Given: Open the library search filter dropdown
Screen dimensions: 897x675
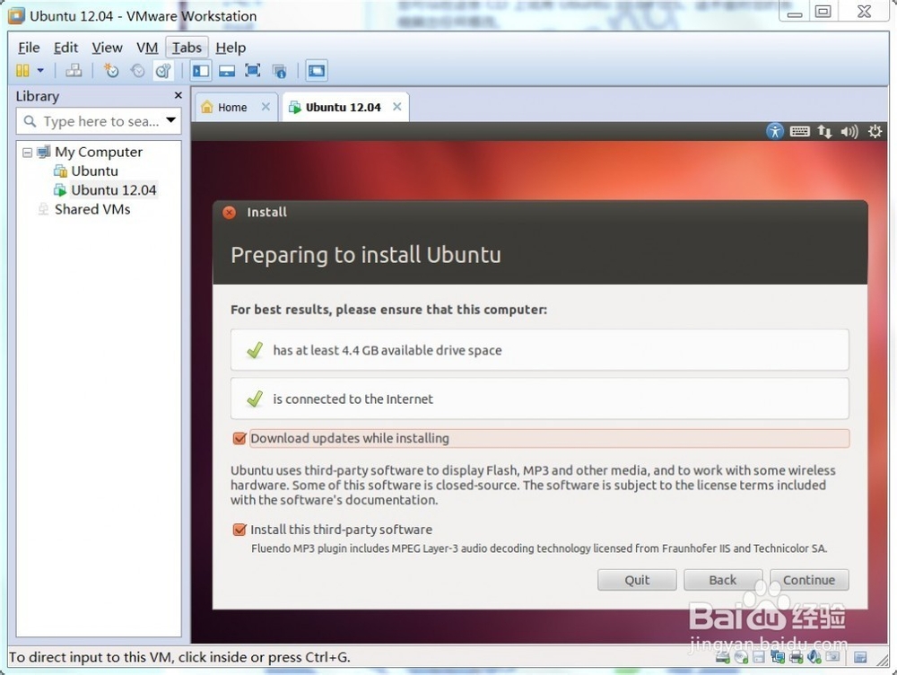Looking at the screenshot, I should tap(171, 120).
